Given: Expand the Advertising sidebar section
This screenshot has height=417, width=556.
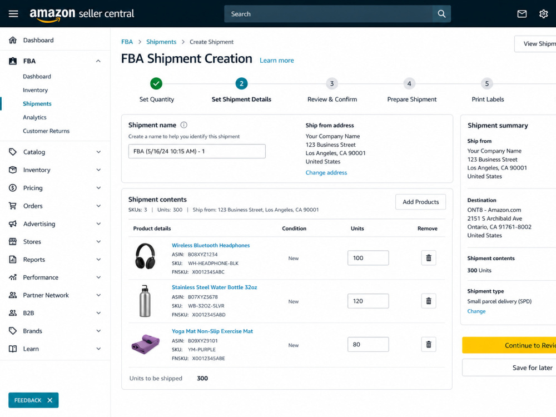Looking at the screenshot, I should pos(98,224).
